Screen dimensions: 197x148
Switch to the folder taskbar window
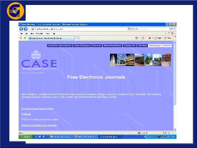(x=61, y=137)
